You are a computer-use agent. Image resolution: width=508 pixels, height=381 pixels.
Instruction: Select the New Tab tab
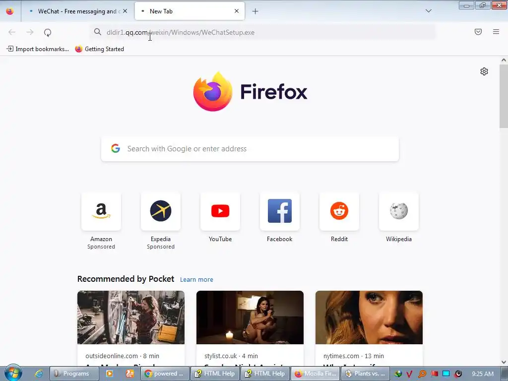coord(190,11)
